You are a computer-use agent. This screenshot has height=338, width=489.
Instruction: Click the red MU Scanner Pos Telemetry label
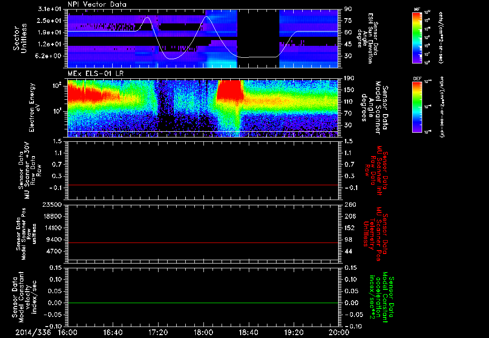click(375, 234)
